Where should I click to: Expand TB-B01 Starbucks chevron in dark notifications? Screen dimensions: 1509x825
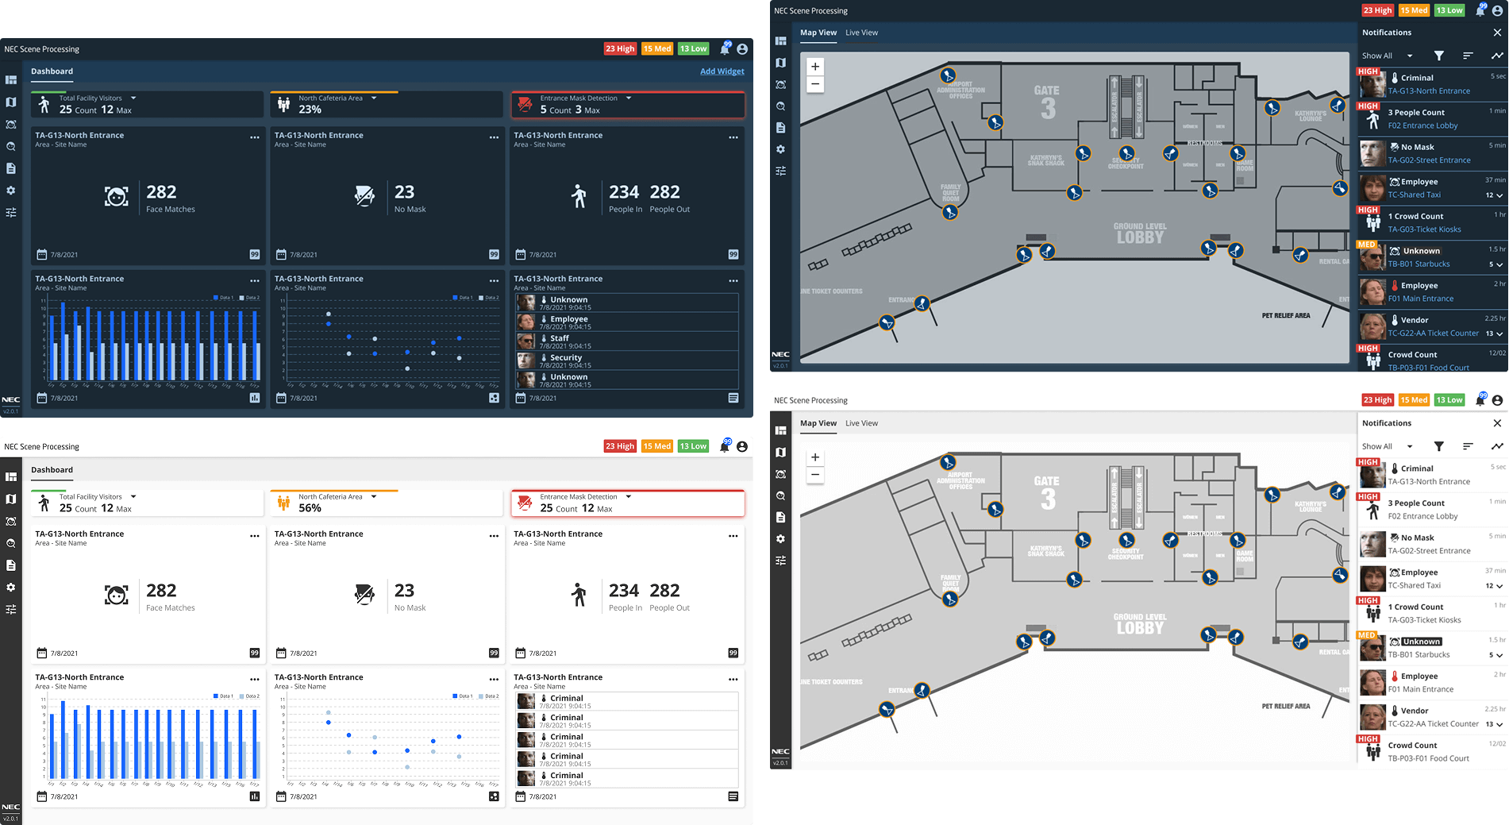coord(1499,264)
